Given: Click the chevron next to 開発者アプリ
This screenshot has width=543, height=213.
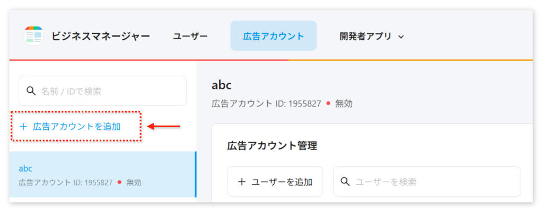Looking at the screenshot, I should pyautogui.click(x=401, y=37).
